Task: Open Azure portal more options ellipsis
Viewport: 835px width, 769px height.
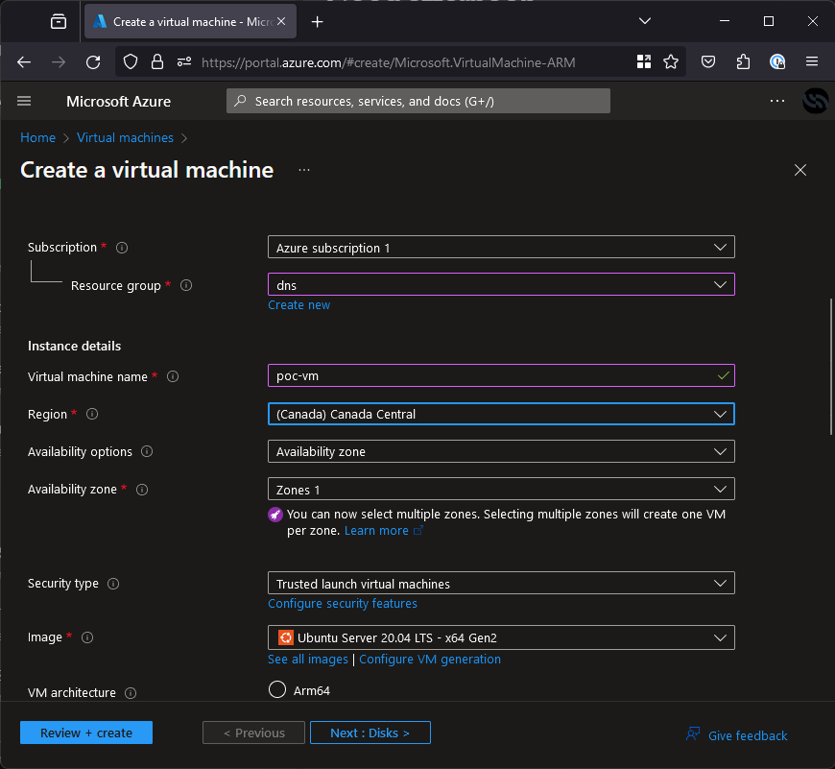Action: [777, 101]
